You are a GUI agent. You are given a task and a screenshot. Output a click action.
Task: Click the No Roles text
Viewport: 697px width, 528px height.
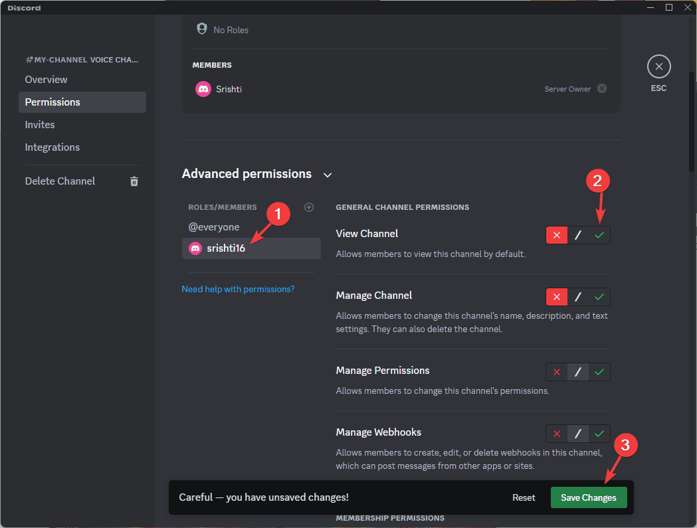231,31
